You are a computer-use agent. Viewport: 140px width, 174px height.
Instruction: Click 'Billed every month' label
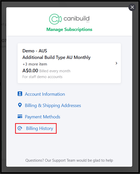55,71
